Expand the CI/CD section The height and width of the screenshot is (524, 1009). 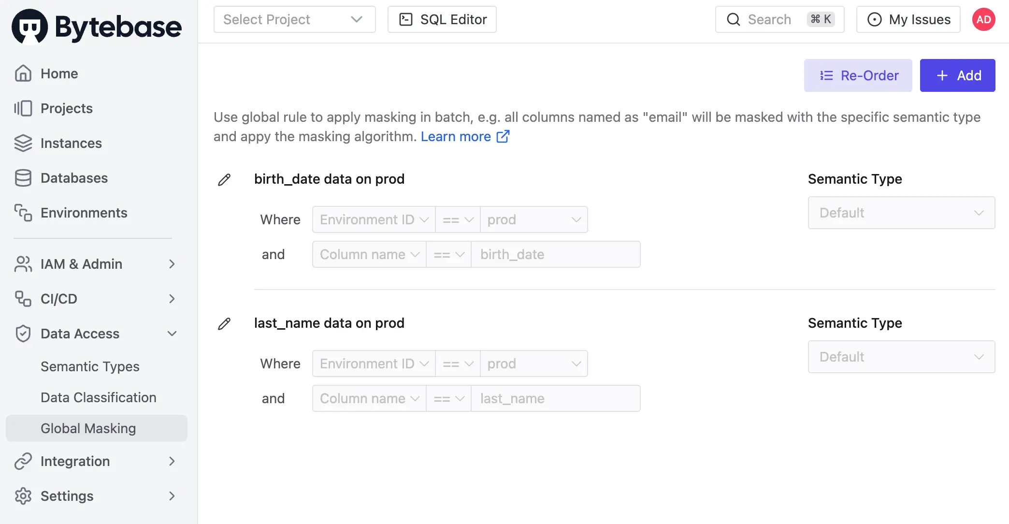point(95,299)
